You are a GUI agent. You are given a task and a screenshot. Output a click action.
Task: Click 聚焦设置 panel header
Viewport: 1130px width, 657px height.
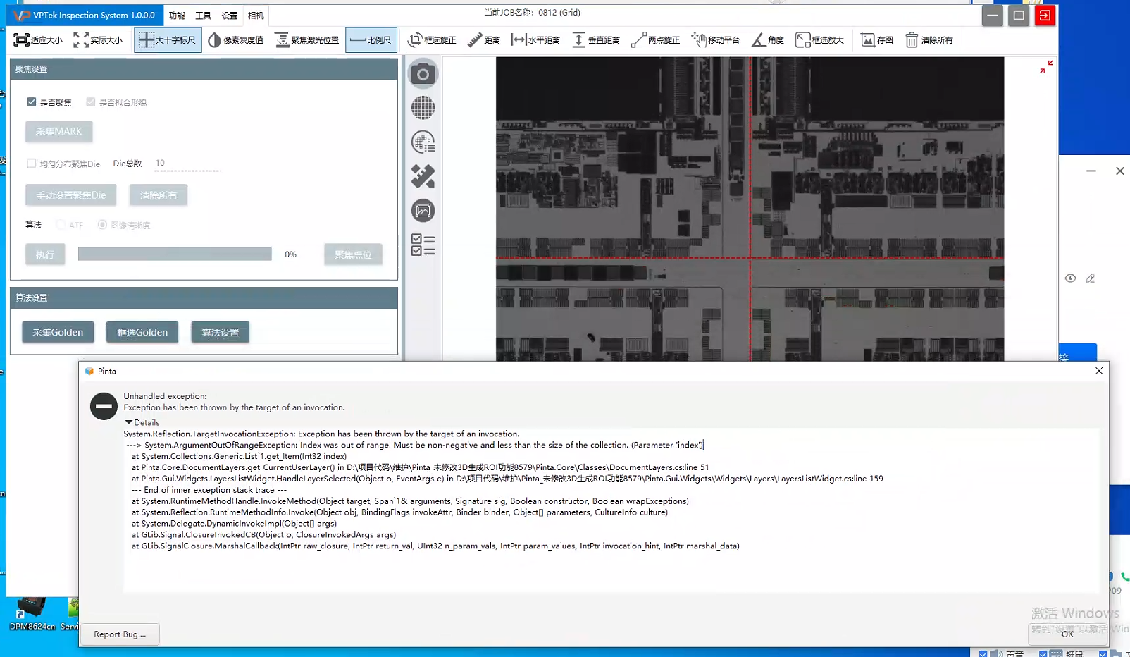[x=204, y=69]
